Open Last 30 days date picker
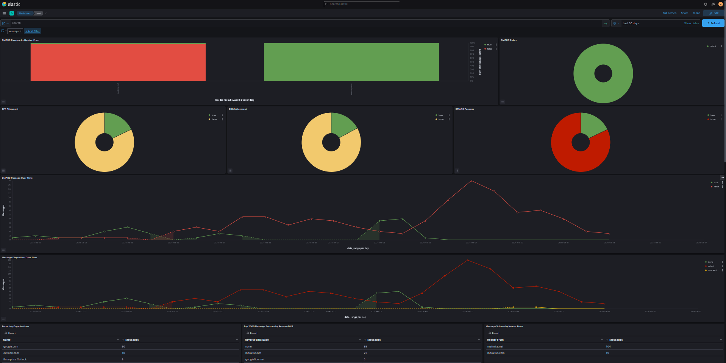Viewport: 726px width, 363px height. (x=631, y=23)
